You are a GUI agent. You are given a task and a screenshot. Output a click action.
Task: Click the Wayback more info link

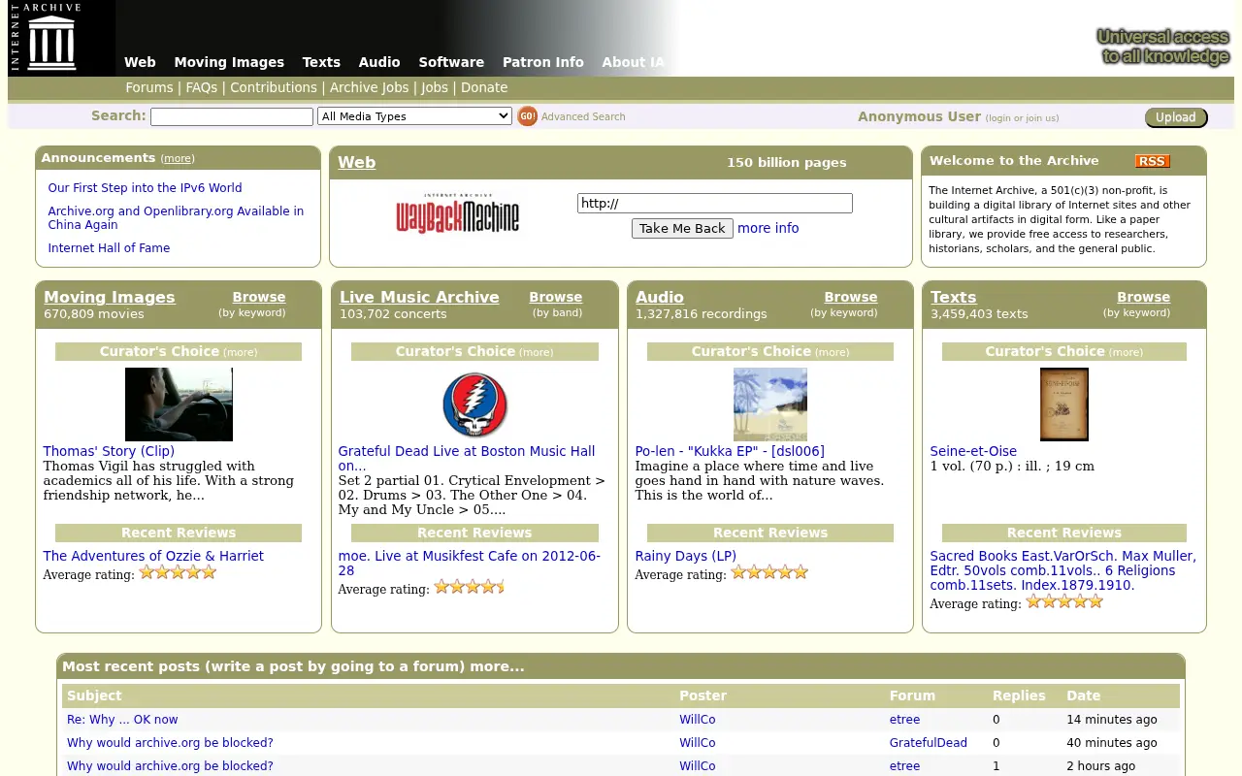tap(768, 228)
